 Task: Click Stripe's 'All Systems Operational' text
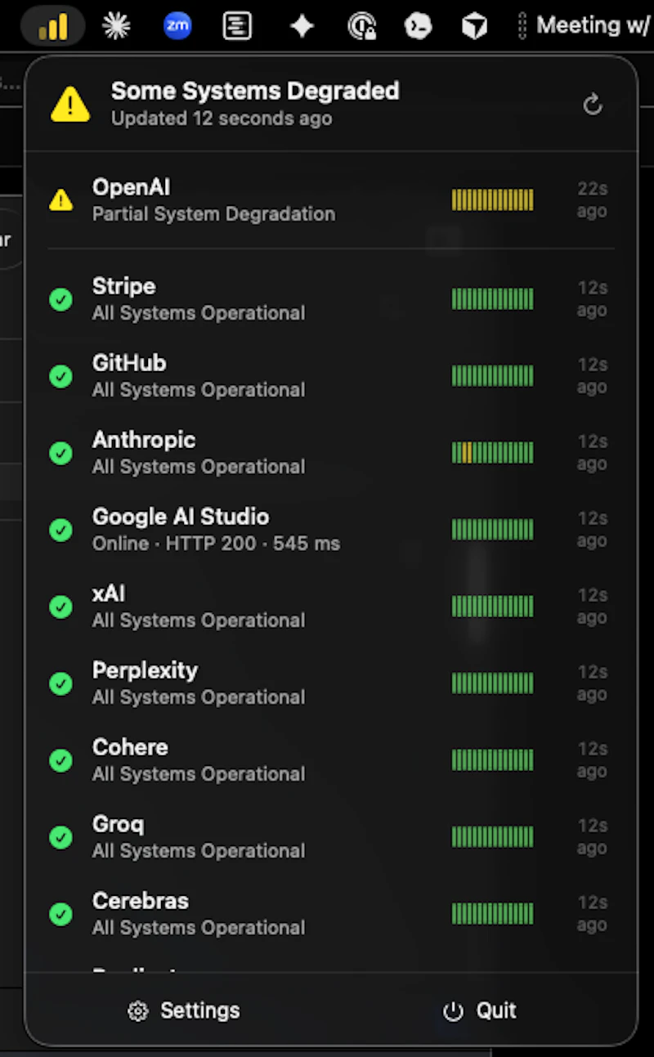pos(199,313)
